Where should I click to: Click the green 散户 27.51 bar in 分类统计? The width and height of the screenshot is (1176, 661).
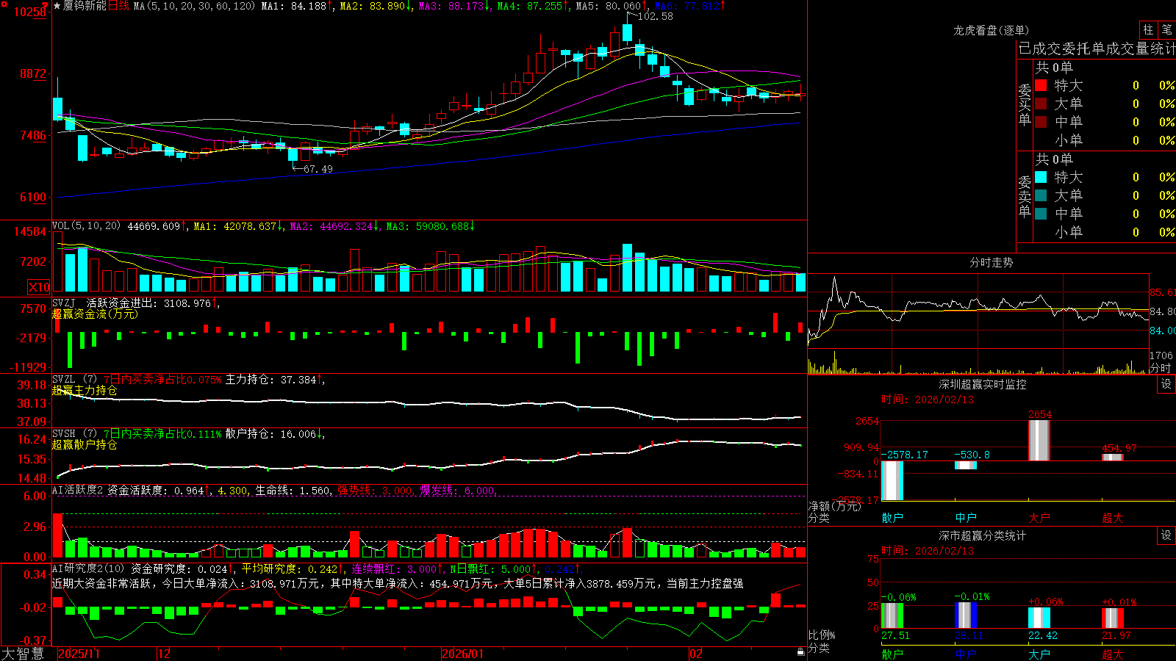coord(892,615)
